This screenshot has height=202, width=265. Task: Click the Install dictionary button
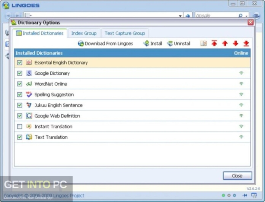click(153, 44)
